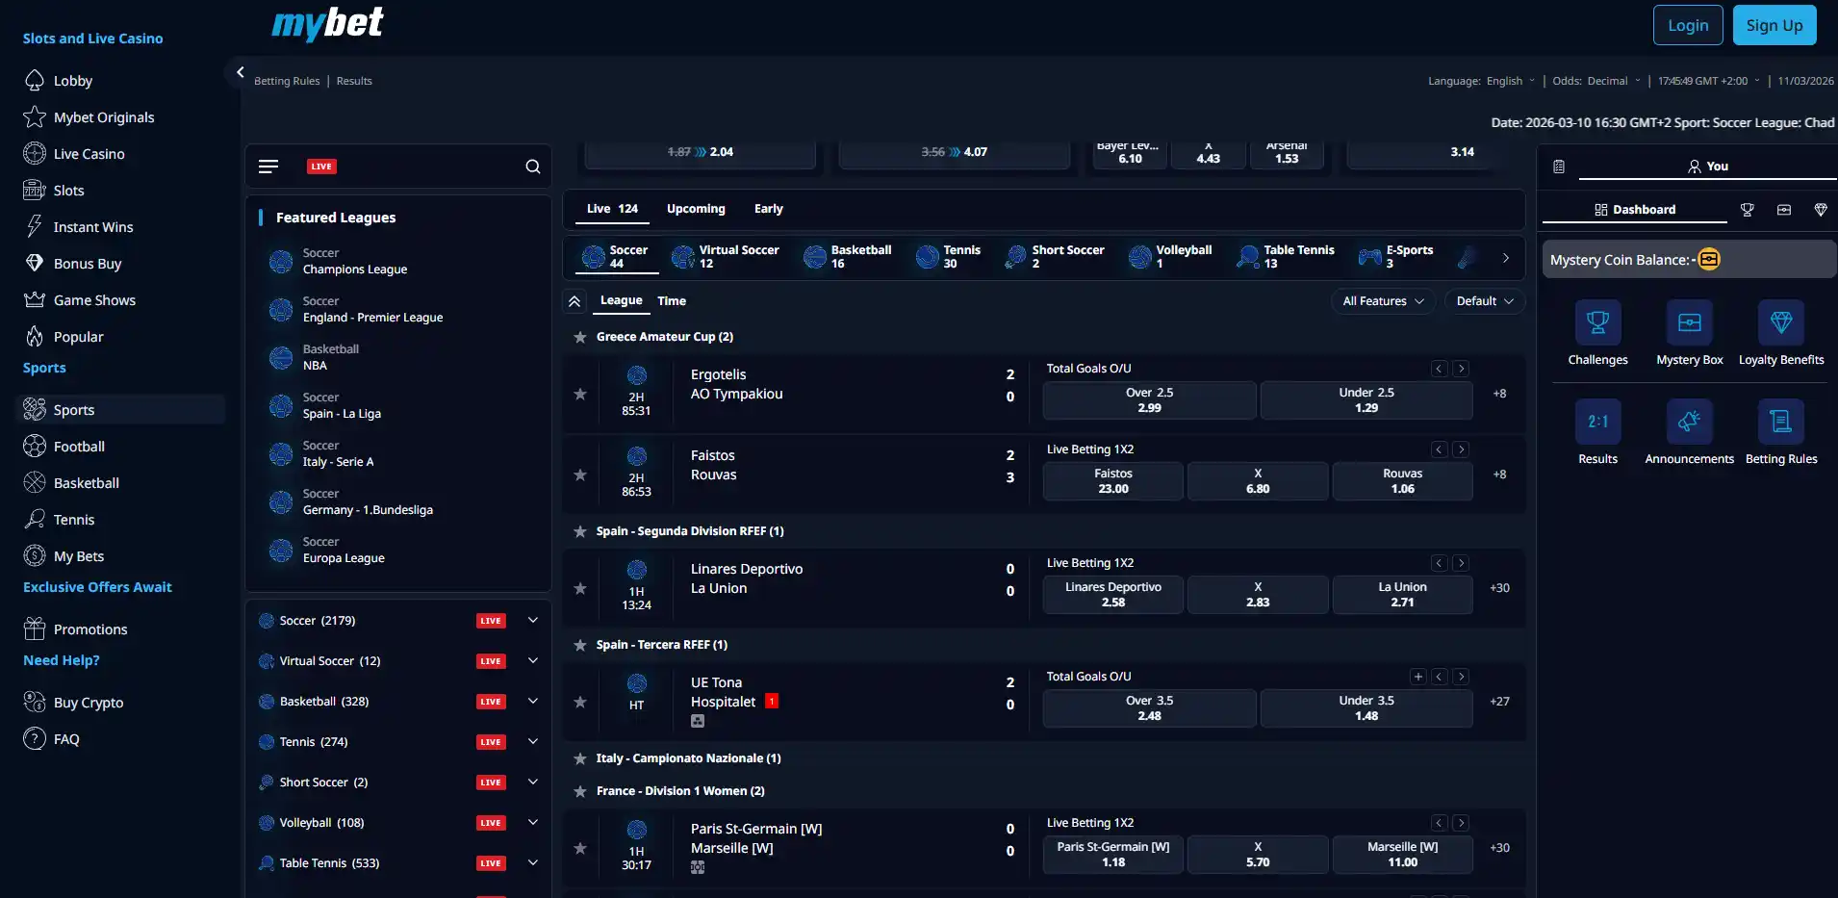The image size is (1838, 898).
Task: Open the Mystery Box icon
Action: click(1690, 322)
